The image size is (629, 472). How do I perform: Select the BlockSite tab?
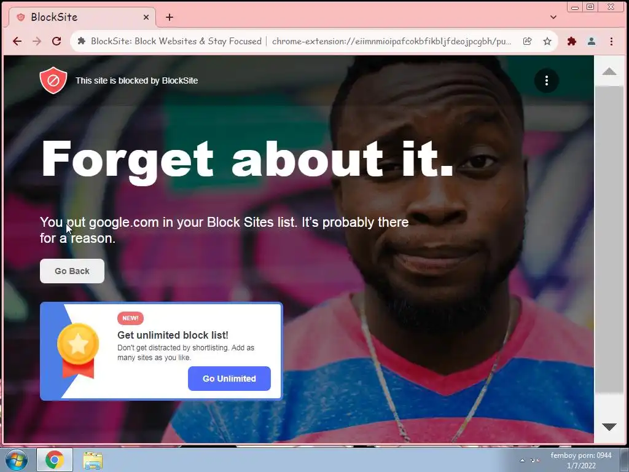click(82, 17)
